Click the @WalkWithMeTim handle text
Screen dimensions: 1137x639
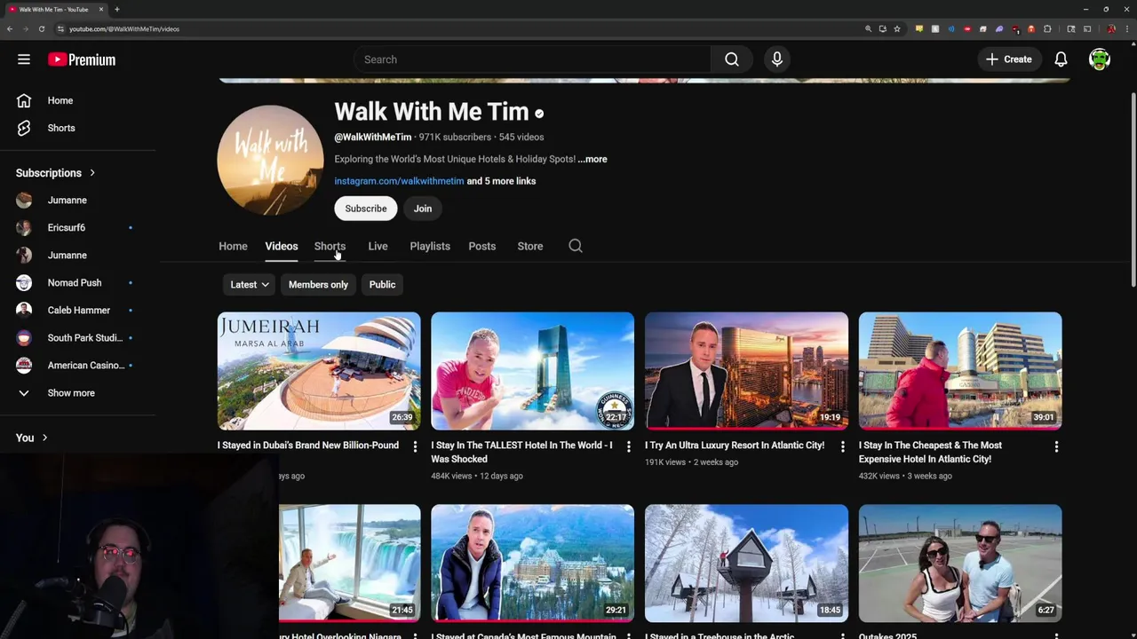point(373,138)
